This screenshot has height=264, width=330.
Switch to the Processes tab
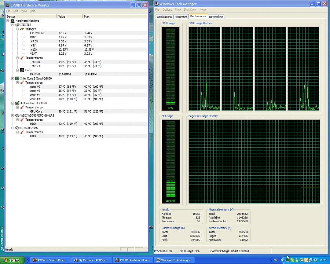(x=181, y=17)
